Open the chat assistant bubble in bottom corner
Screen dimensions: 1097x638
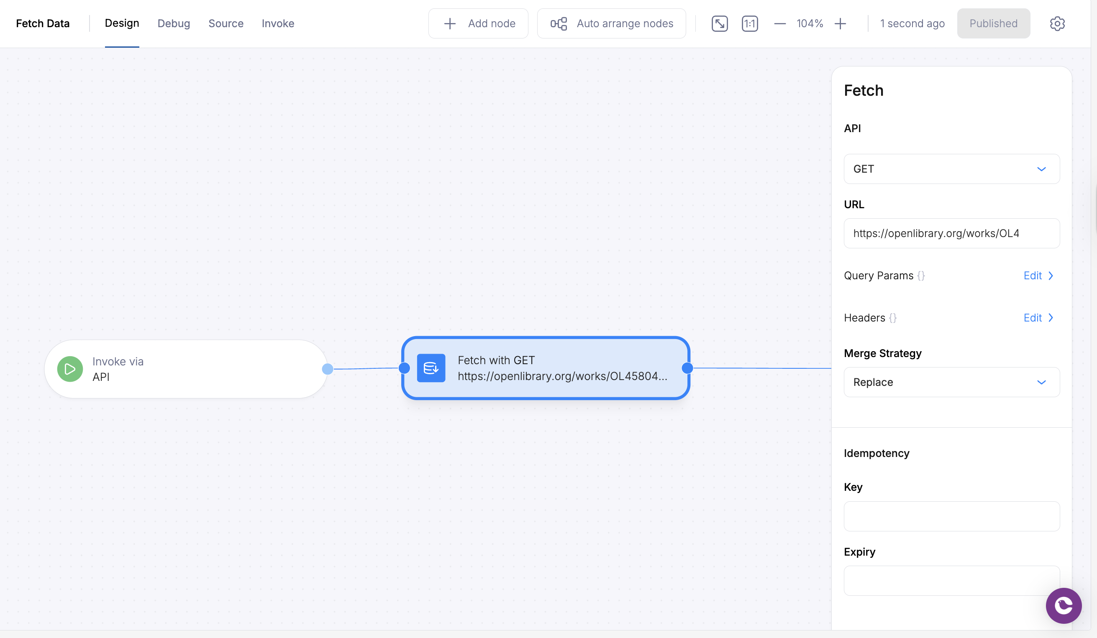[1064, 605]
